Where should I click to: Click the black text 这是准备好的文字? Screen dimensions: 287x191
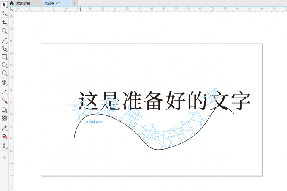pos(164,101)
